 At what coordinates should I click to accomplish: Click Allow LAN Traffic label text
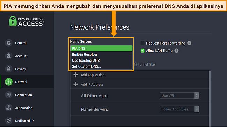[159, 51]
